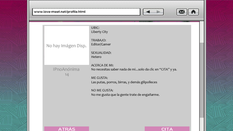Click the UBIC: label
The height and width of the screenshot is (131, 233).
coord(95,28)
